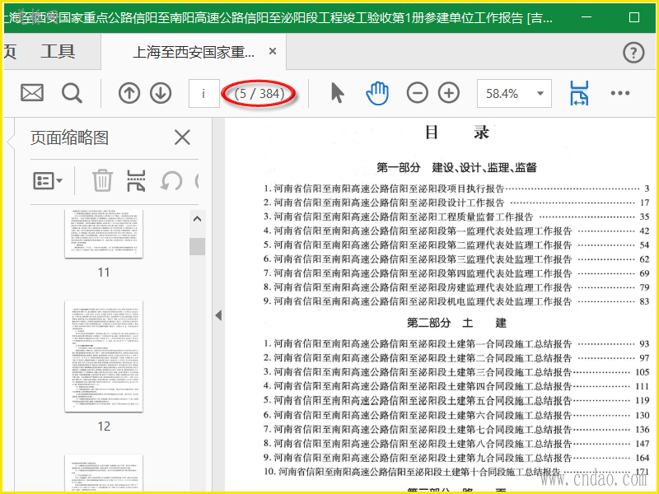Select page 12 thumbnail
Screen dimensions: 659x494
point(104,357)
